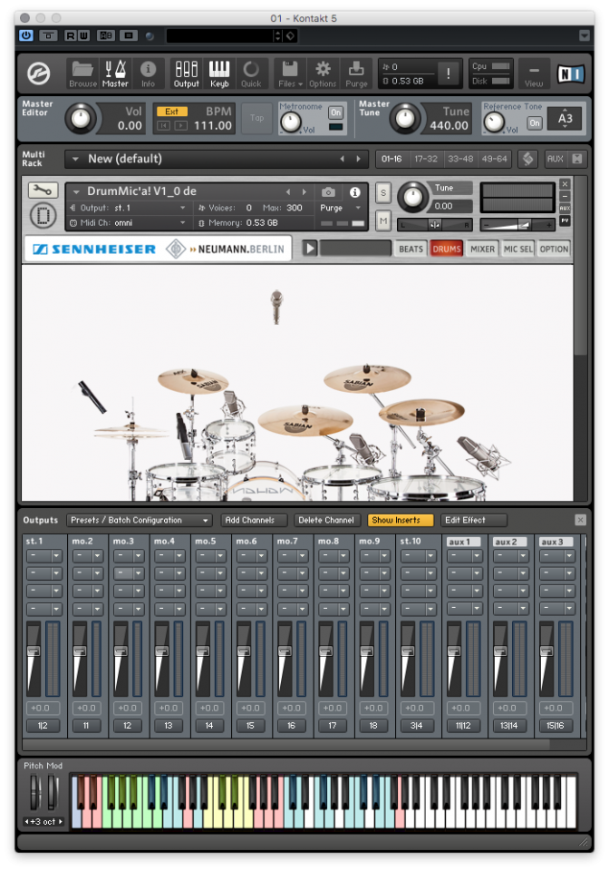Toggle the Show Inserts button
Screen dimensions: 609x871
click(x=400, y=520)
